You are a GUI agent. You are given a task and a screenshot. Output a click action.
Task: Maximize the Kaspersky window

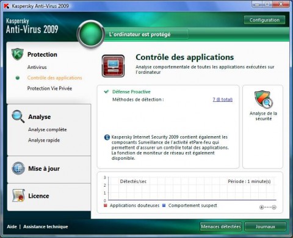267,4
